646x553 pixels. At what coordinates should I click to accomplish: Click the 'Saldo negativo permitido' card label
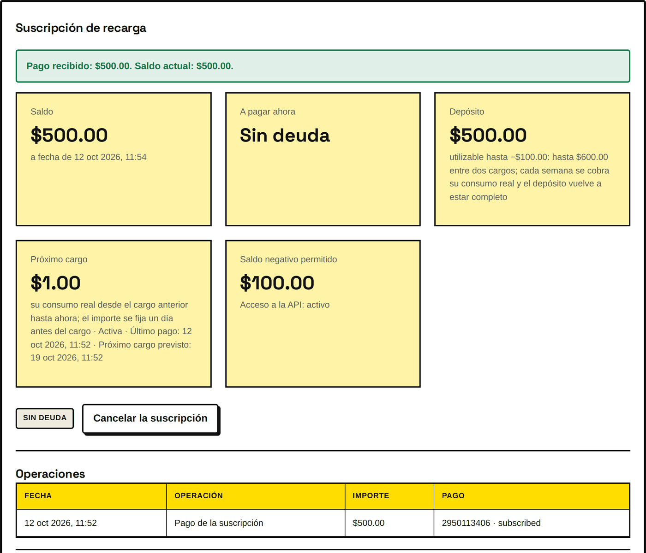coord(288,259)
